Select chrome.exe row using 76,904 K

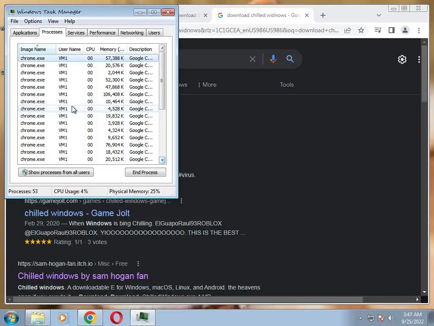(x=88, y=145)
